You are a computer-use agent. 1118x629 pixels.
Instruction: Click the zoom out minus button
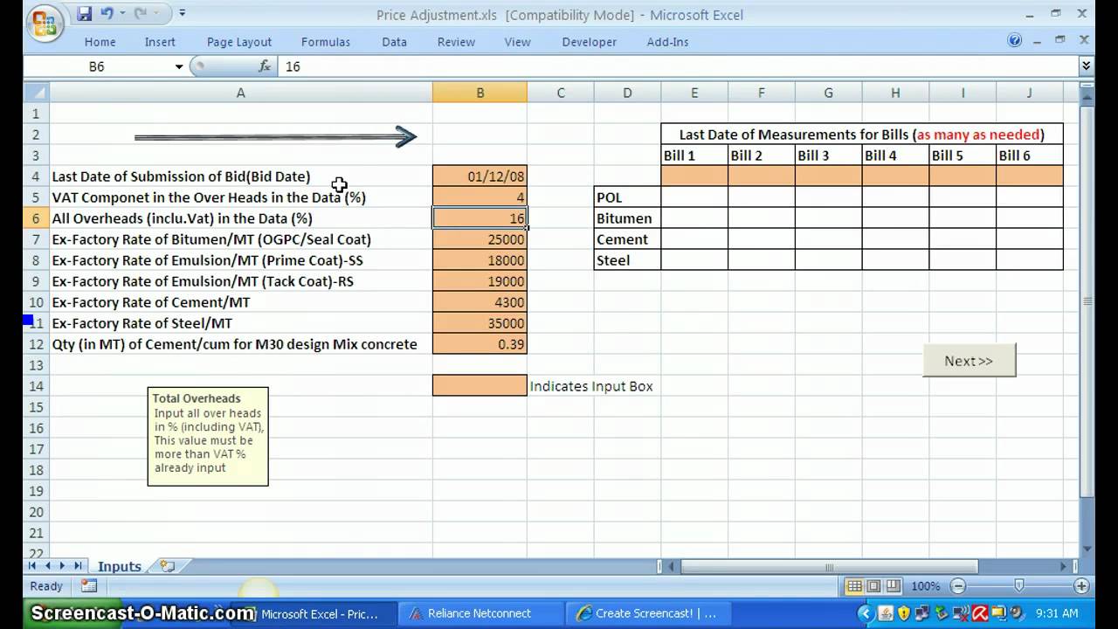tap(958, 586)
